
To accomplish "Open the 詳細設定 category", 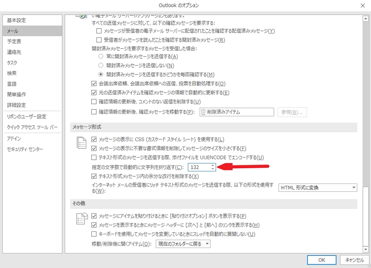I will [x=32, y=105].
